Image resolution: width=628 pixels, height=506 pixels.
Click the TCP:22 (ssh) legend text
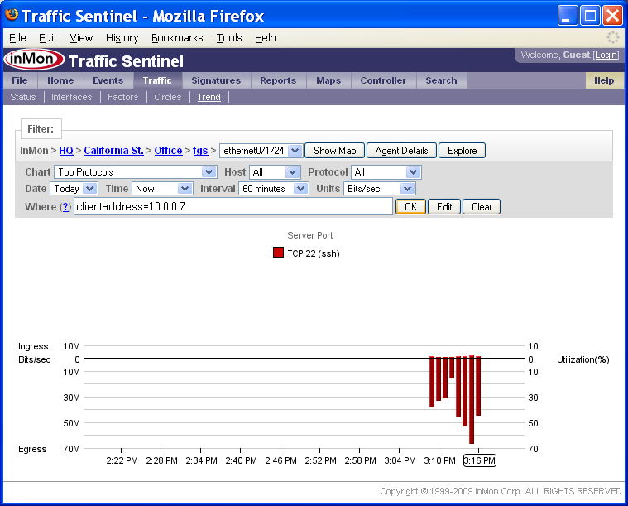314,253
